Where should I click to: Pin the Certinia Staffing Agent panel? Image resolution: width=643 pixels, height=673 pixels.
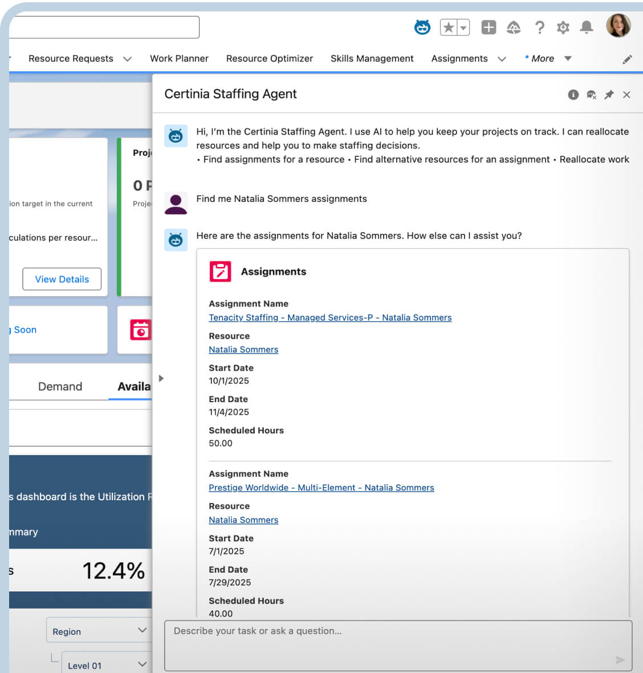coord(609,95)
